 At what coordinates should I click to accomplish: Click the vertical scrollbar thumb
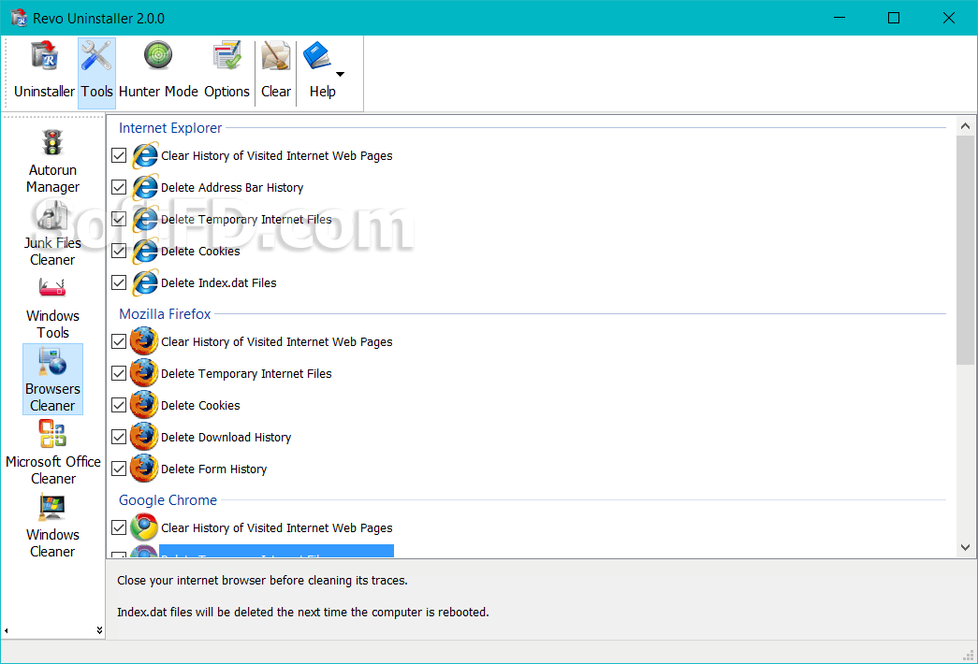pos(965,250)
